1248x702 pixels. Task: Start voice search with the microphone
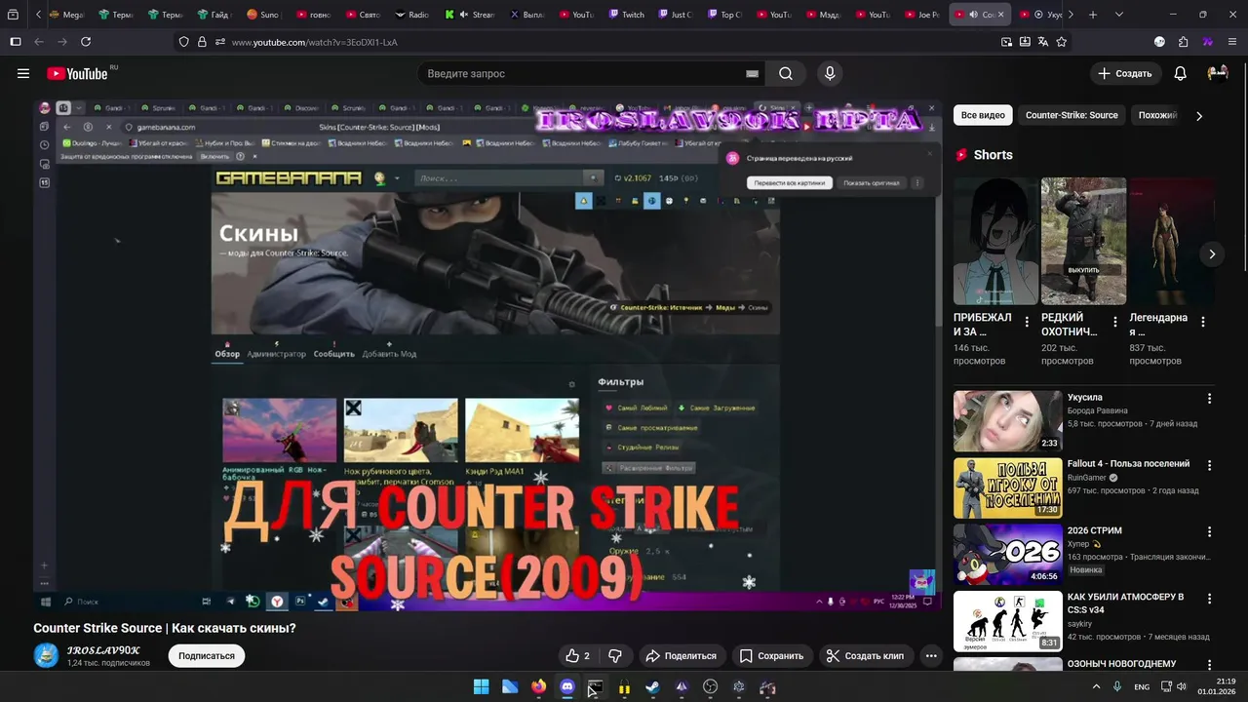pos(830,73)
